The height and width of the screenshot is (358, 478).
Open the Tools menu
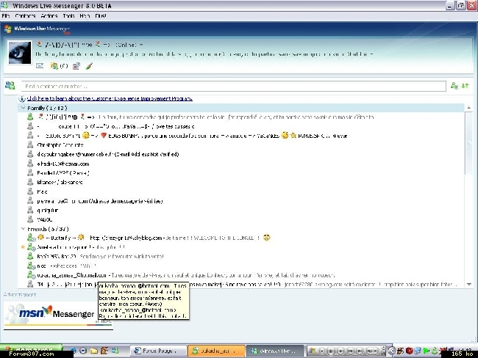click(68, 16)
